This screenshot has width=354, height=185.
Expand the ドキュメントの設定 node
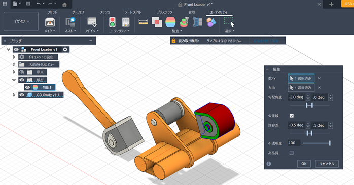tap(14, 57)
